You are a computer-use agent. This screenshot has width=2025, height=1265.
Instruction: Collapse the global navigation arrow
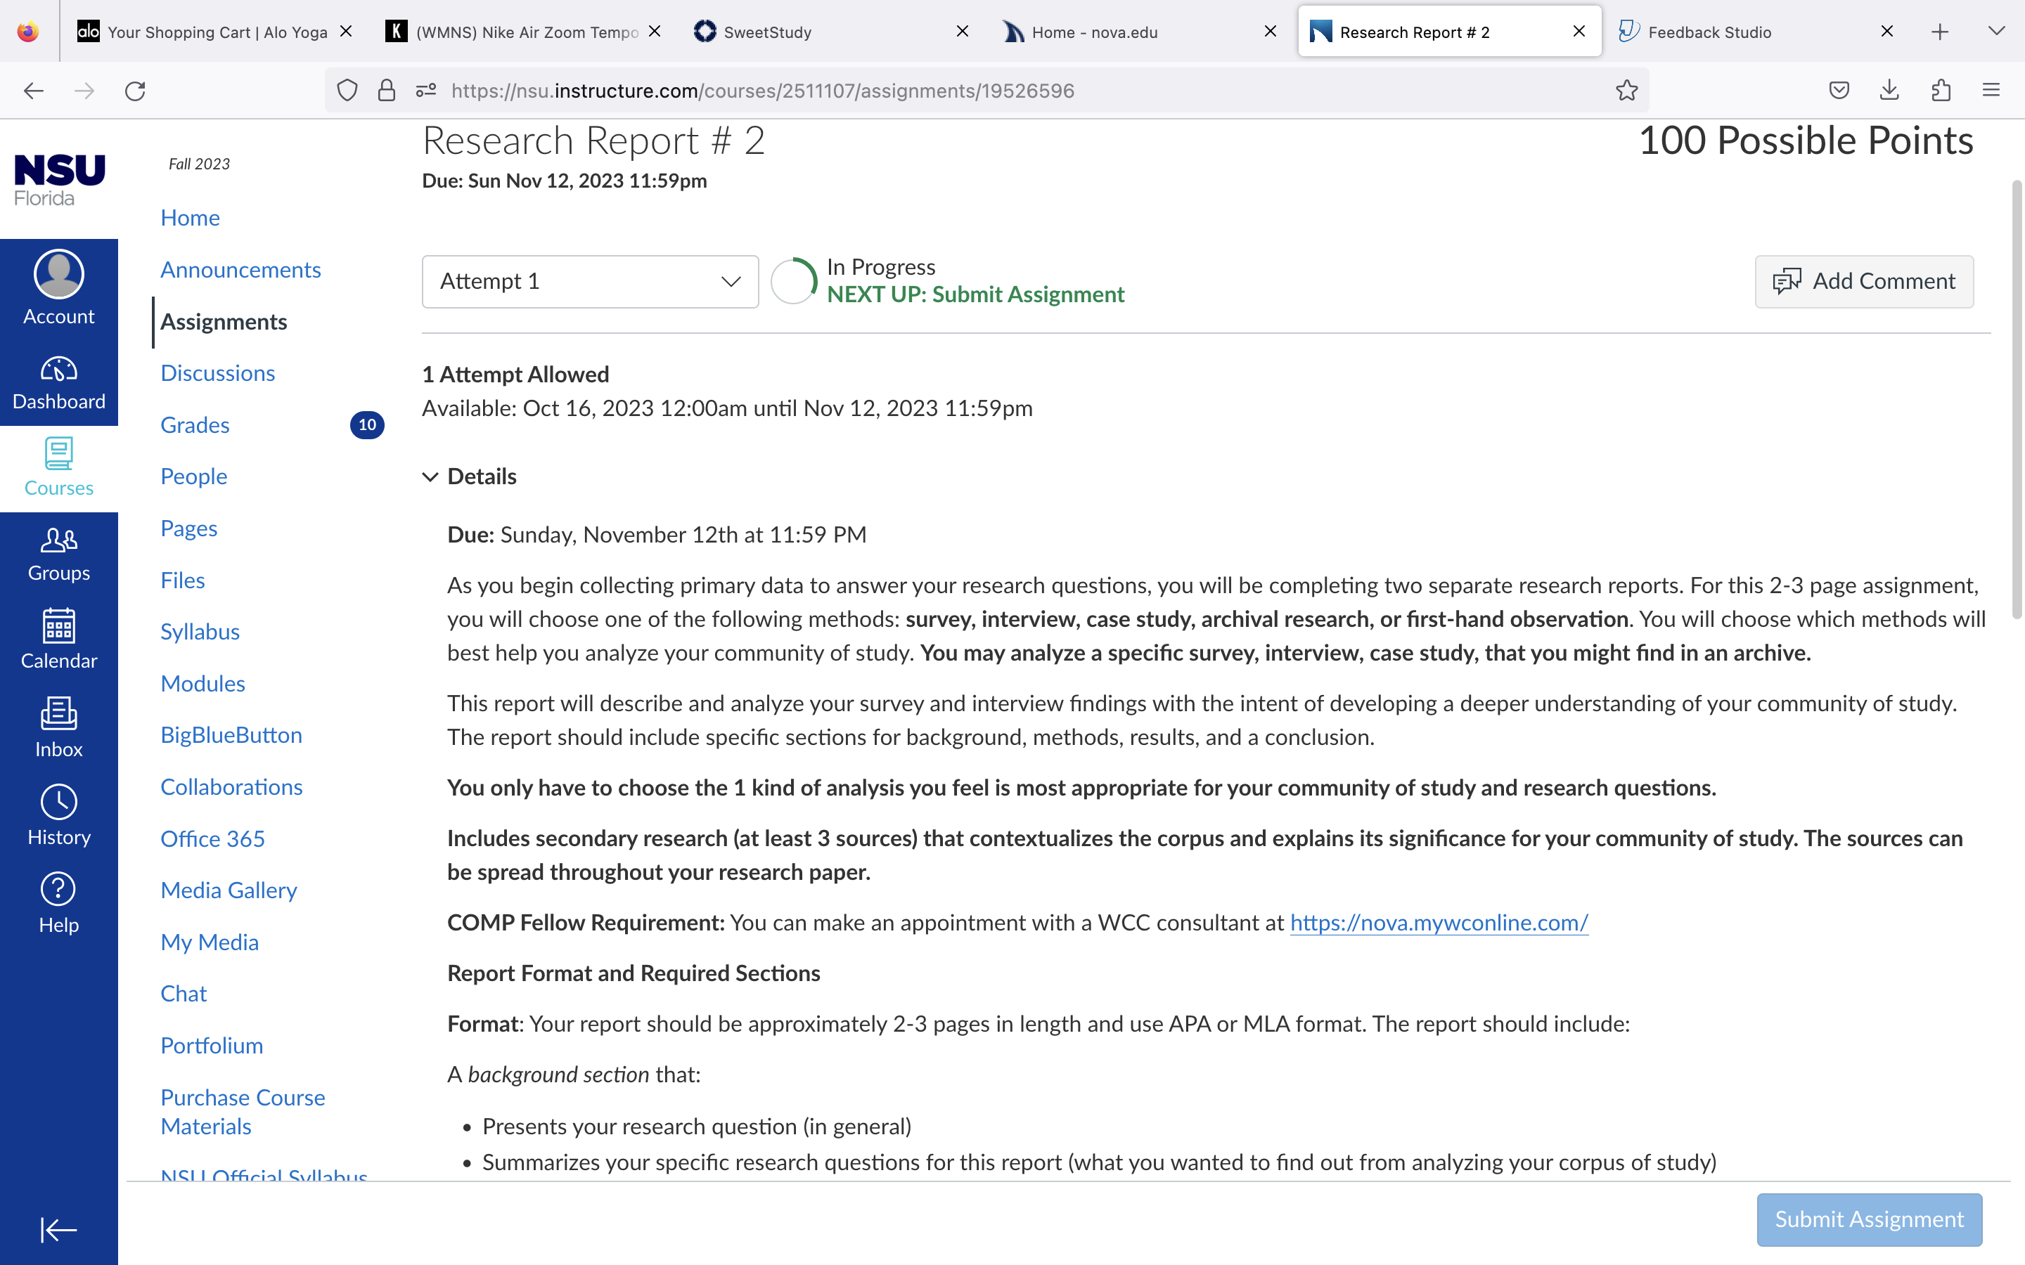58,1230
